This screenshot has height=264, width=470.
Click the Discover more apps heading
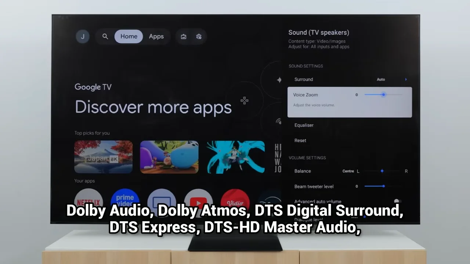click(153, 107)
